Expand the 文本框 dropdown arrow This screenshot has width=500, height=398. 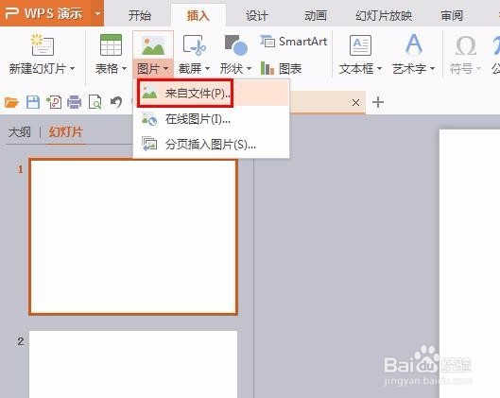[379, 68]
